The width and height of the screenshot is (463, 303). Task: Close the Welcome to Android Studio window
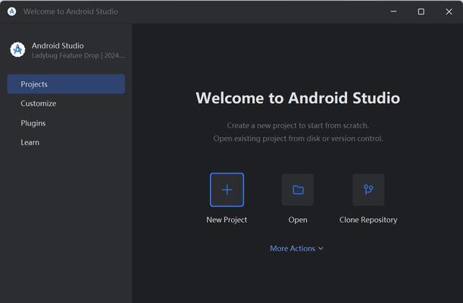[x=449, y=11]
